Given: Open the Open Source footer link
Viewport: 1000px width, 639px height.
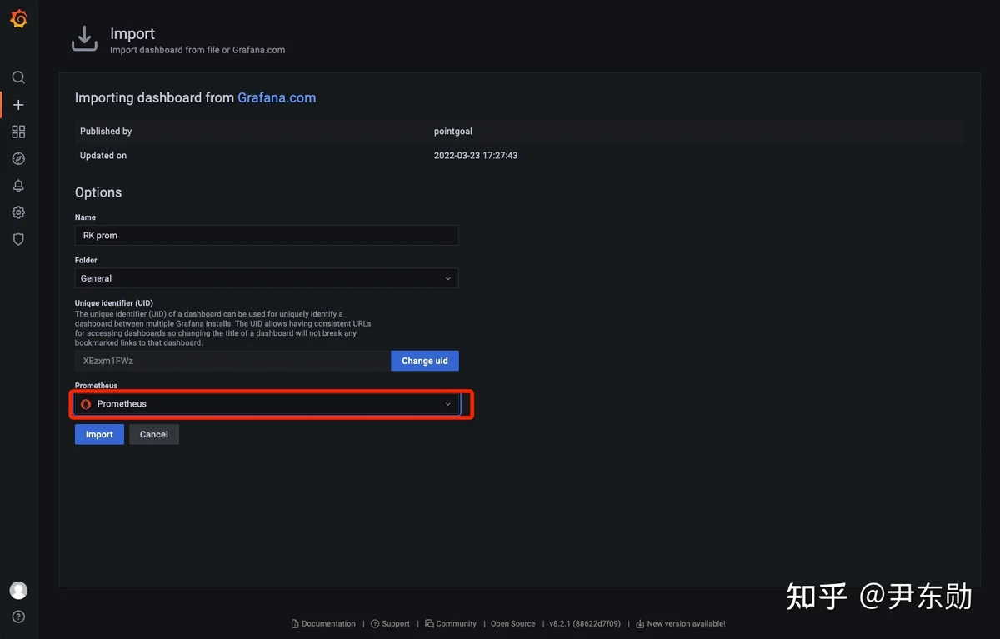Looking at the screenshot, I should tap(513, 623).
